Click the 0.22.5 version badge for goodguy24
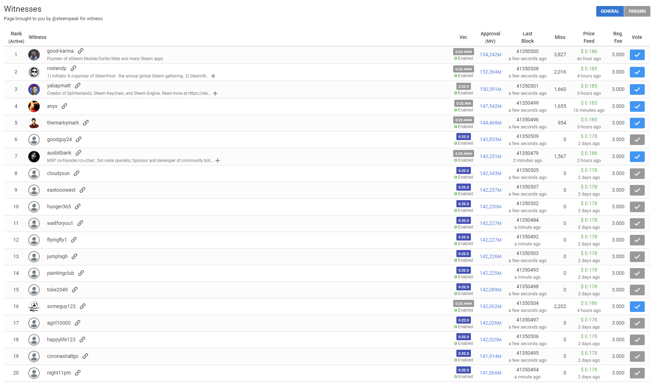 (463, 137)
